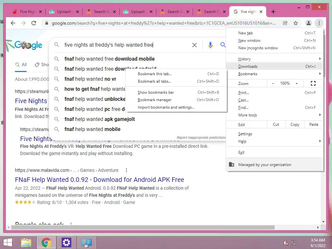Screen dimensions: 332x249
Task: Increase zoom with the plus button
Action: coord(297,83)
